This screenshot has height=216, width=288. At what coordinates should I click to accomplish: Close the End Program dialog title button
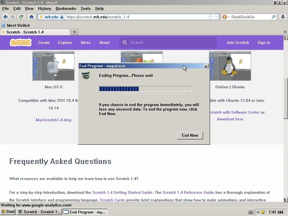(x=206, y=66)
